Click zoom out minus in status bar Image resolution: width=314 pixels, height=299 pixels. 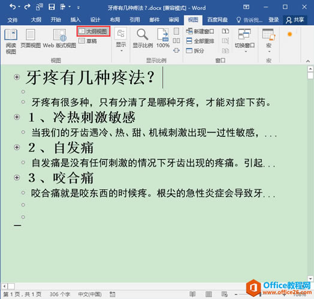click(x=236, y=295)
